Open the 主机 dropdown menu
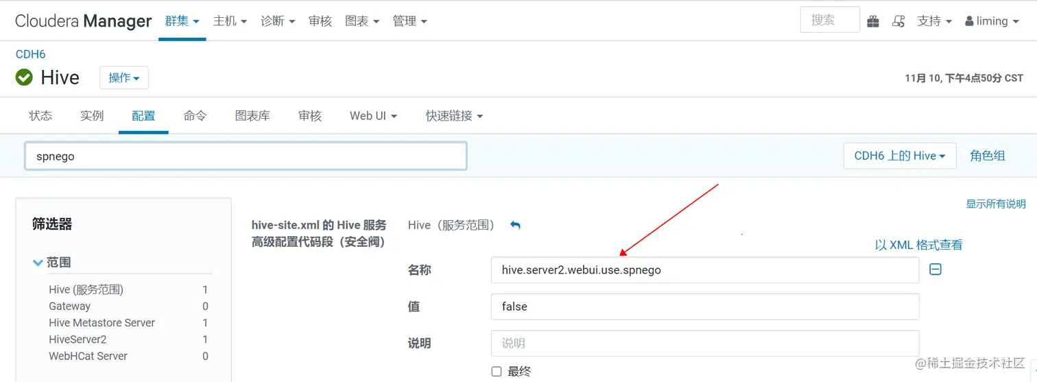1037x382 pixels. click(x=230, y=21)
